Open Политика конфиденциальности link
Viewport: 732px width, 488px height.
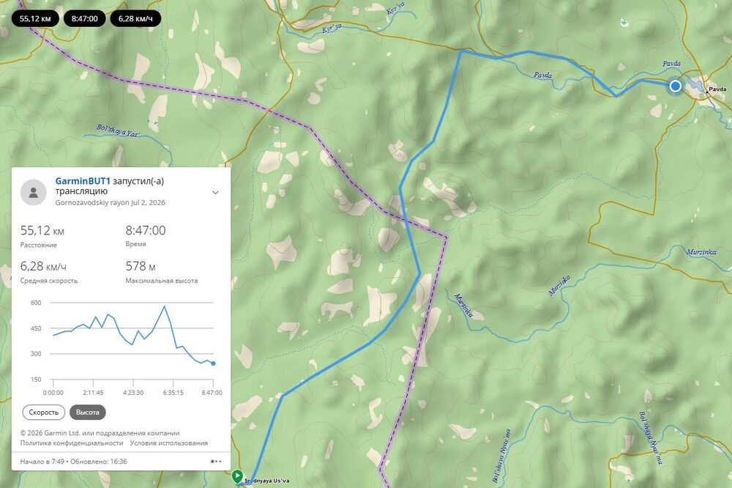tap(72, 443)
